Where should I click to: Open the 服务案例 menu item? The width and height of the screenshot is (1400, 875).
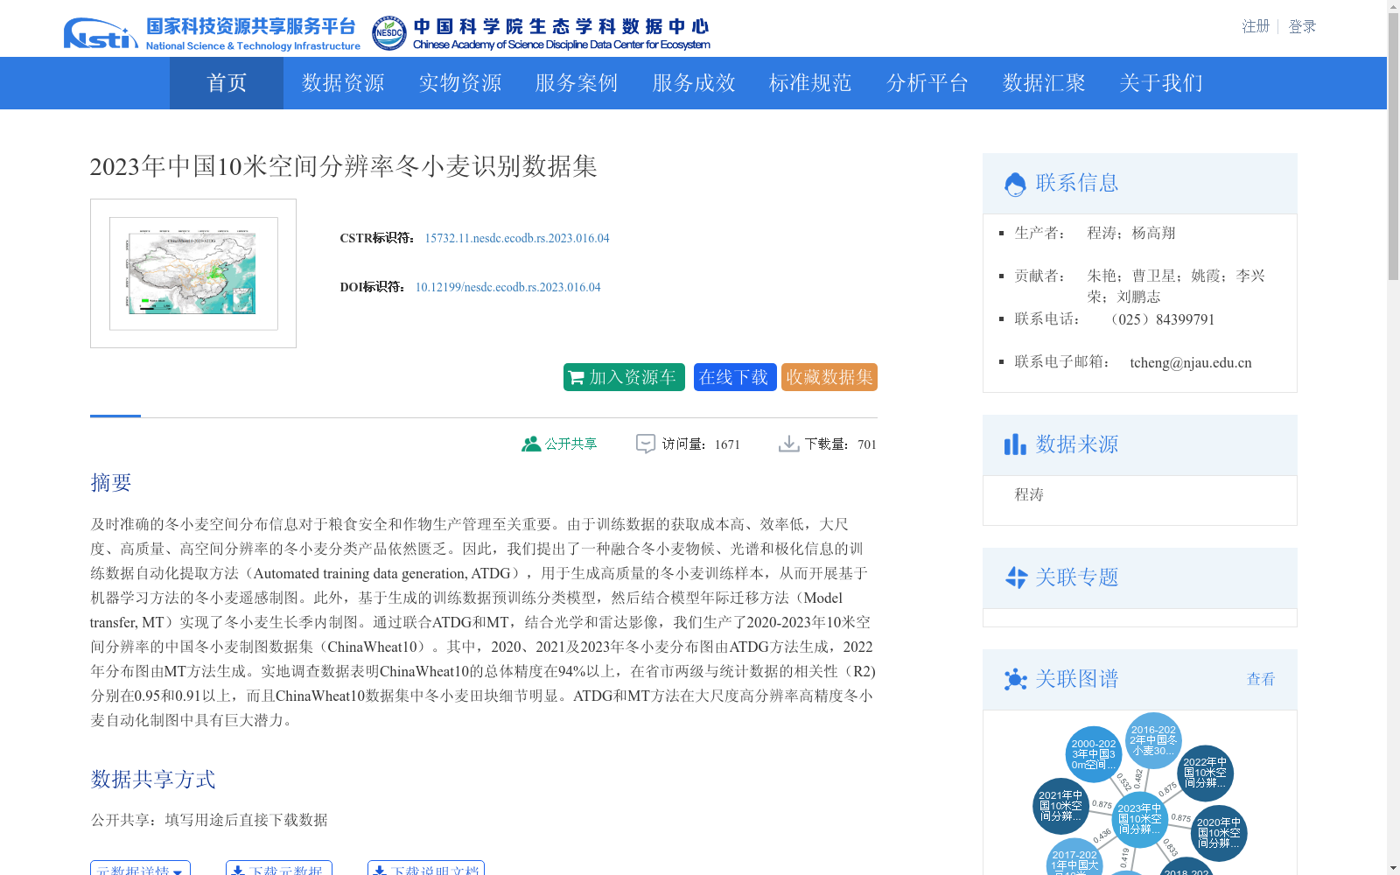coord(577,83)
